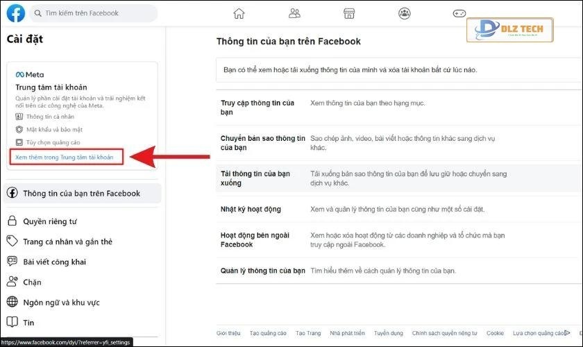Open Quyền riêng tư settings

49,221
